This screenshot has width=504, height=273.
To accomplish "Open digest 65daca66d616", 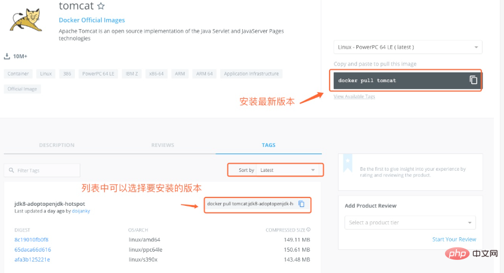I will 33,250.
